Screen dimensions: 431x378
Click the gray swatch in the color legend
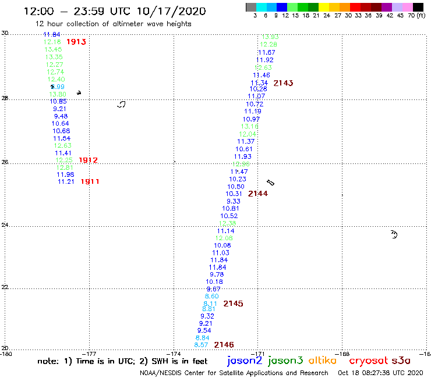(x=251, y=7)
